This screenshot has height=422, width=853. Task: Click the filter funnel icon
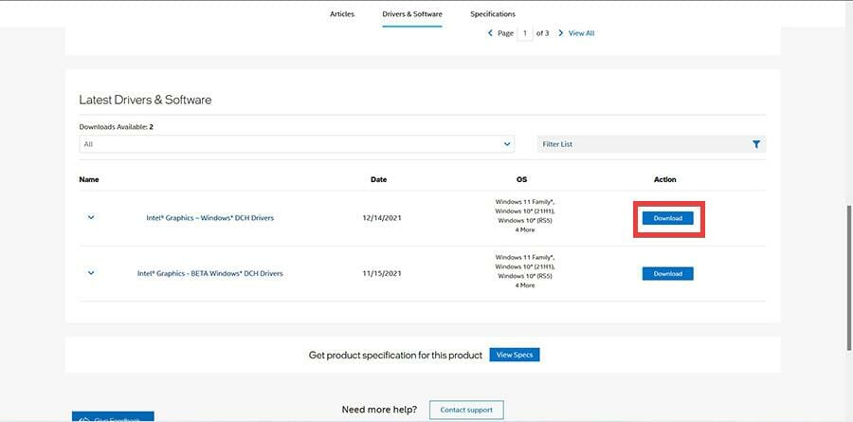point(756,144)
